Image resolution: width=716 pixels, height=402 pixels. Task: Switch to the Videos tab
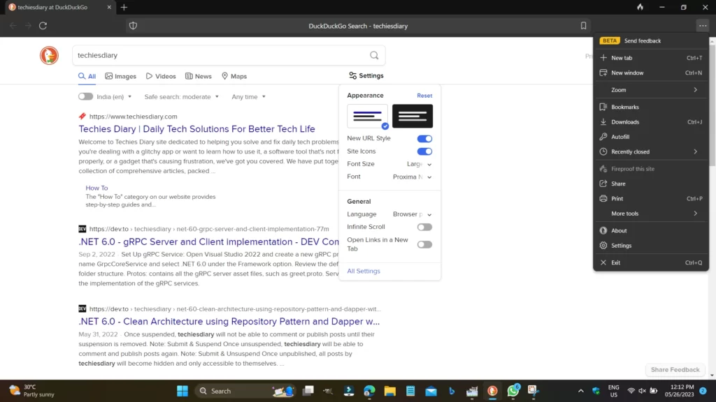click(x=161, y=76)
